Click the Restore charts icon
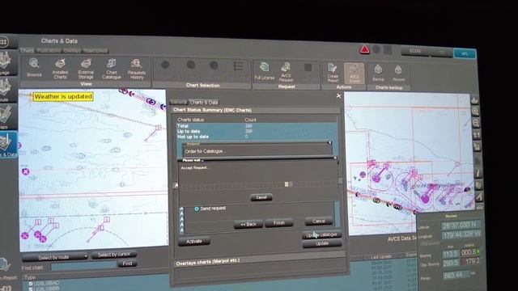This screenshot has width=518, height=291. pos(398,74)
